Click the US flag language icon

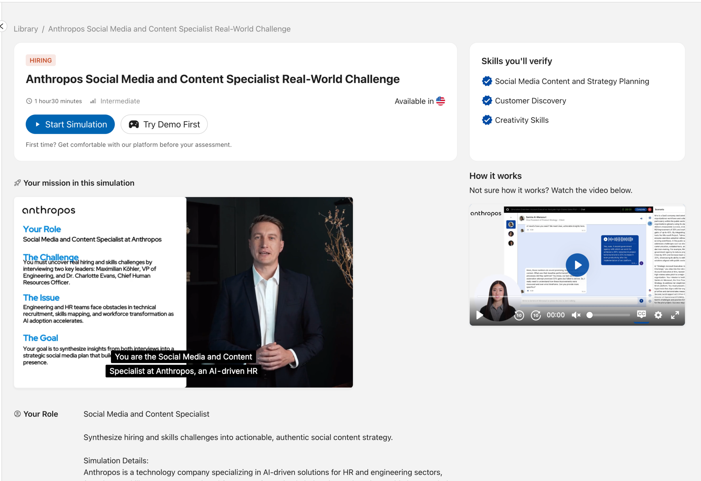point(440,101)
